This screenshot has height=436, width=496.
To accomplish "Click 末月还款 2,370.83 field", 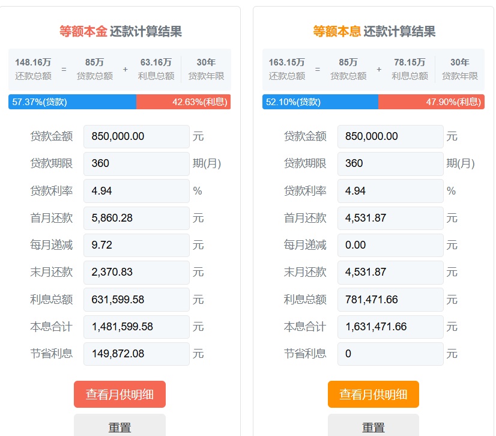I will 136,272.
